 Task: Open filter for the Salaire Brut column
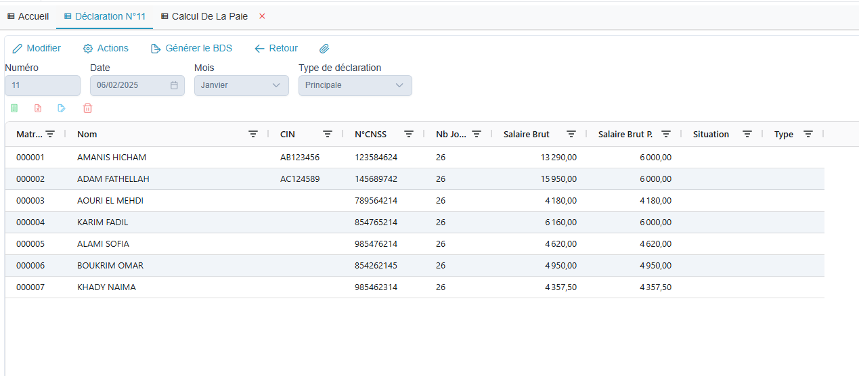(x=571, y=134)
